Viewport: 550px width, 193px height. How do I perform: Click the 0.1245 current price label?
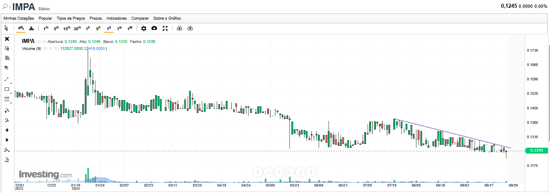(536, 150)
